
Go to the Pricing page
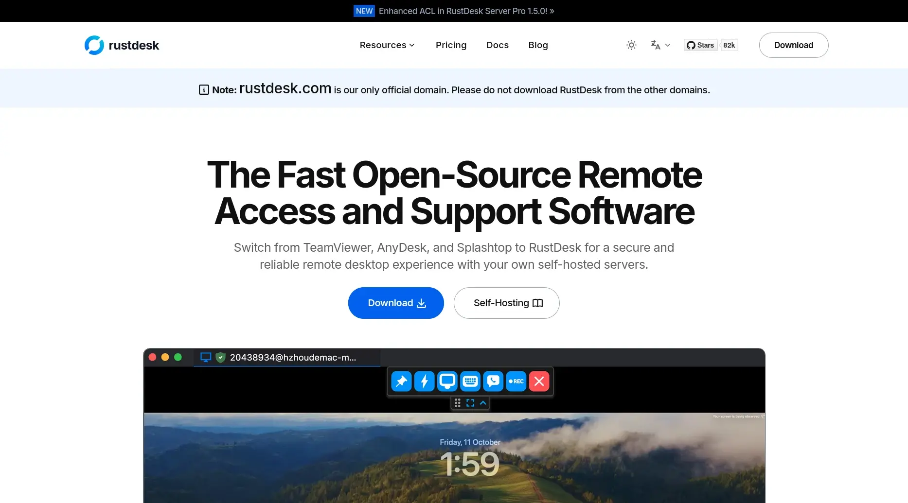click(451, 45)
